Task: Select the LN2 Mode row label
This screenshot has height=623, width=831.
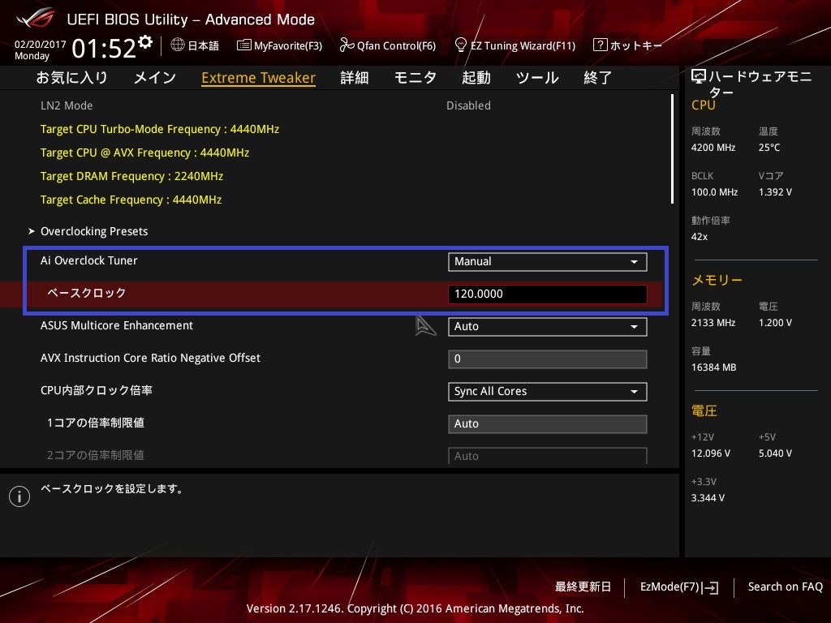Action: 67,106
